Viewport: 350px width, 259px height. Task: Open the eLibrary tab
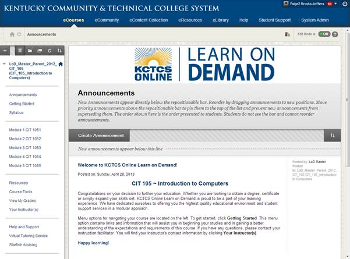(221, 20)
